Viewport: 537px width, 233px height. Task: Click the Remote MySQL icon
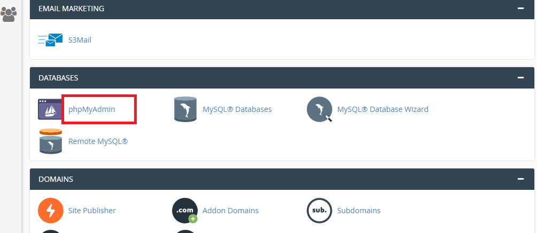(51, 141)
